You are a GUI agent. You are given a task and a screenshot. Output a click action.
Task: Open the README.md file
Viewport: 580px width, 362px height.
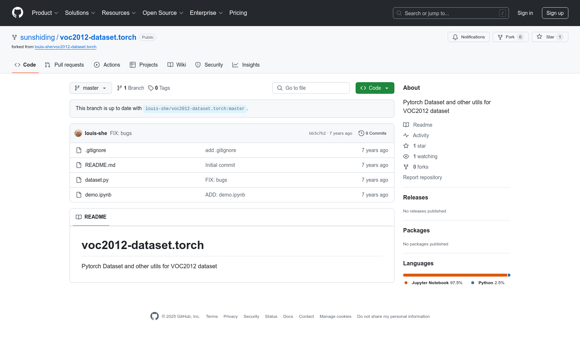click(100, 165)
